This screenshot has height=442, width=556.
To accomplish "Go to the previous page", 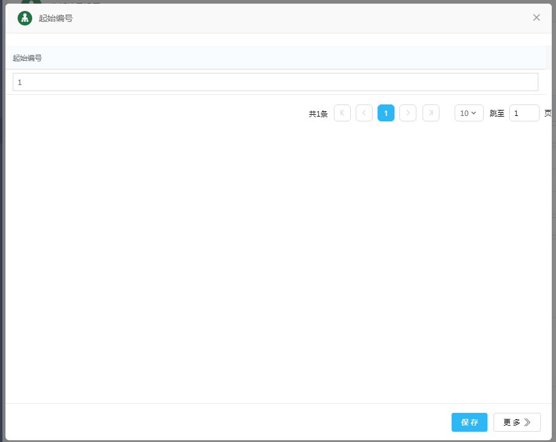I will [364, 113].
